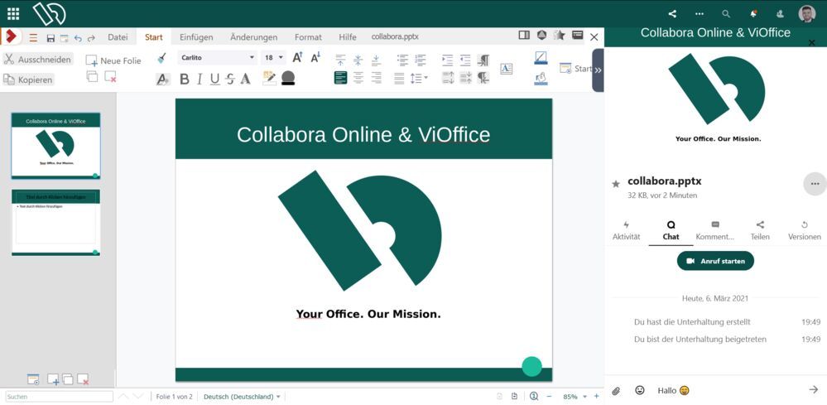827x405 pixels.
Task: Switch to the Einfügen tab
Action: pos(196,37)
